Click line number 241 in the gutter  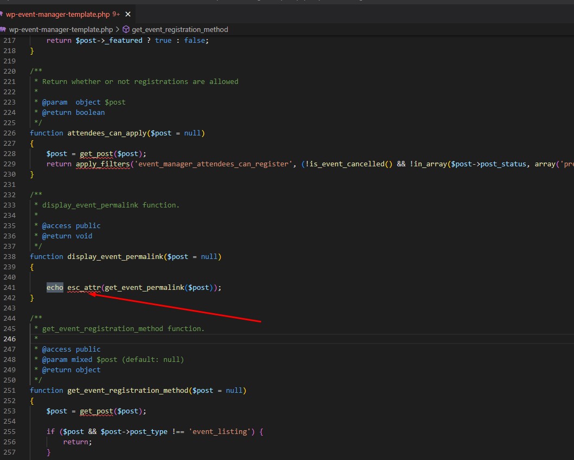pos(10,288)
